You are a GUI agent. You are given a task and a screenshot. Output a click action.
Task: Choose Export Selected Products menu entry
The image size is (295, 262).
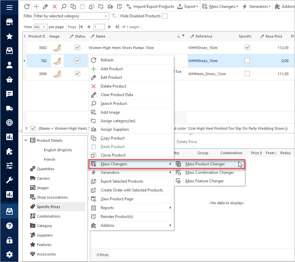coord(131,181)
